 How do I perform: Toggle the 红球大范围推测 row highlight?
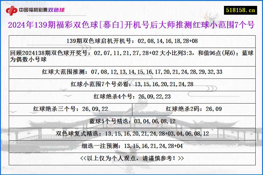[x=131, y=71]
